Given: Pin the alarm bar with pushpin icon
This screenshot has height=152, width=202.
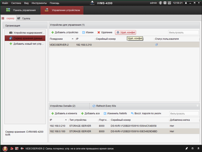Looking at the screenshot, I should click(x=186, y=149).
